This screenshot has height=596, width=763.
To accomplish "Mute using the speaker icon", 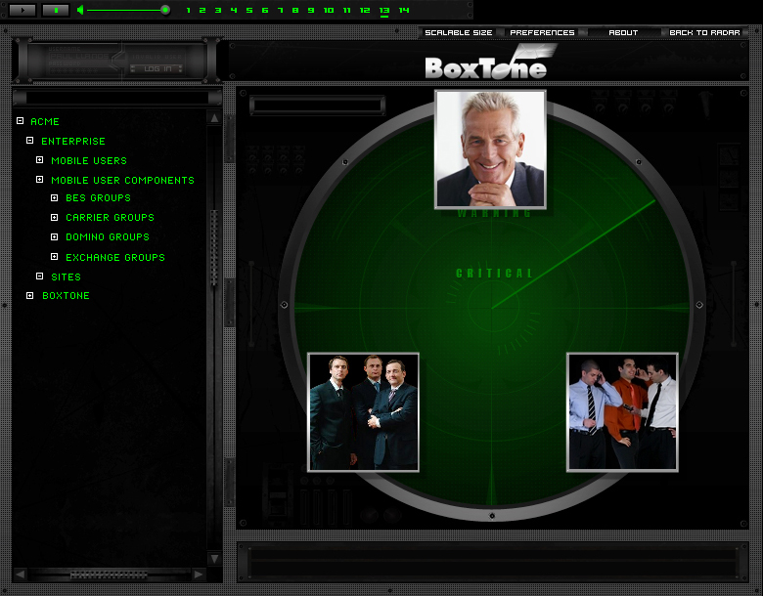I will [80, 10].
